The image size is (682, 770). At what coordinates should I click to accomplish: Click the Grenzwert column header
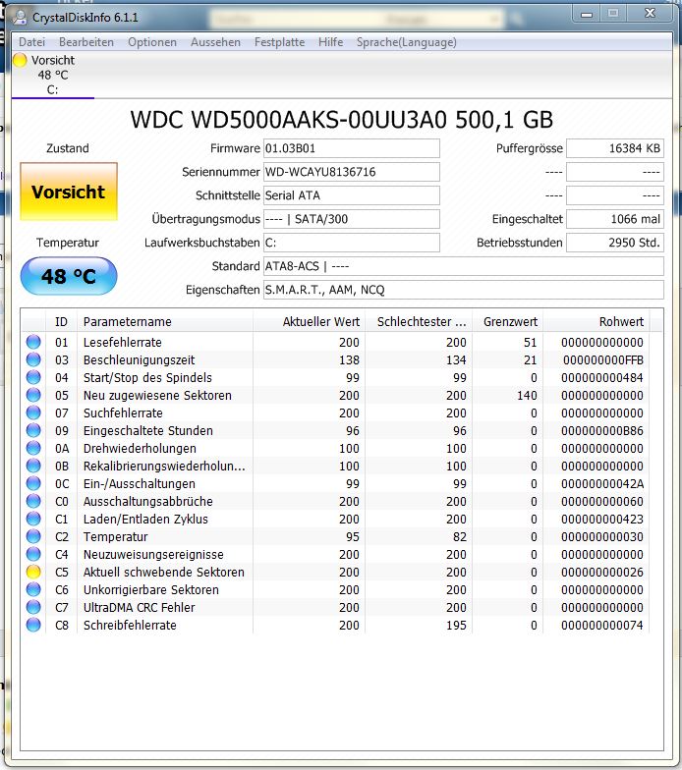pyautogui.click(x=507, y=322)
